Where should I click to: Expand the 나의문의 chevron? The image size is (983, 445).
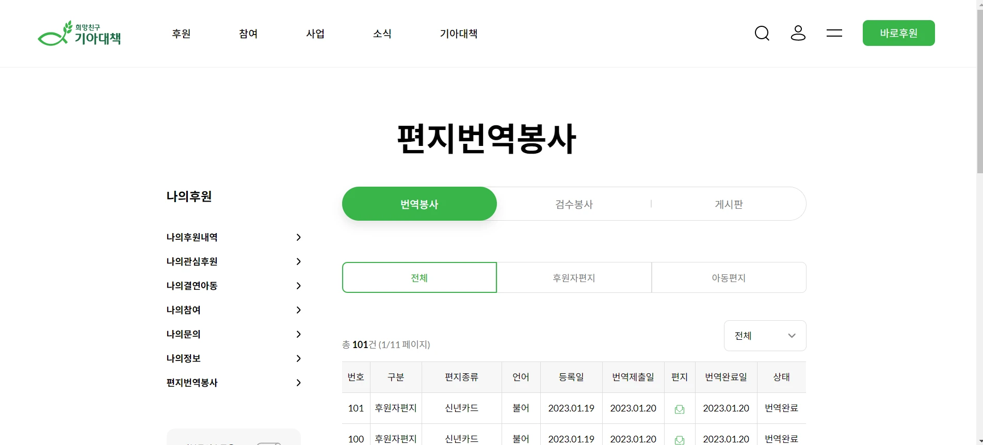point(298,334)
